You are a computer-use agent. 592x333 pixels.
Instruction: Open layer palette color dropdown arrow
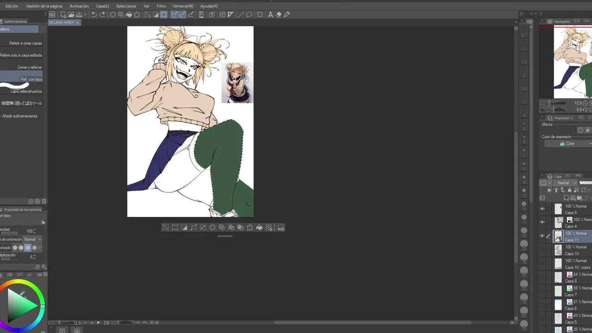coord(549,183)
